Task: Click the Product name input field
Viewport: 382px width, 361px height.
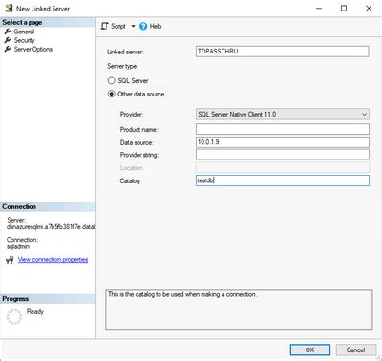Action: (x=283, y=129)
